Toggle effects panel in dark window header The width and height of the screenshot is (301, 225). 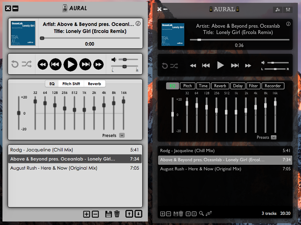[288, 9]
